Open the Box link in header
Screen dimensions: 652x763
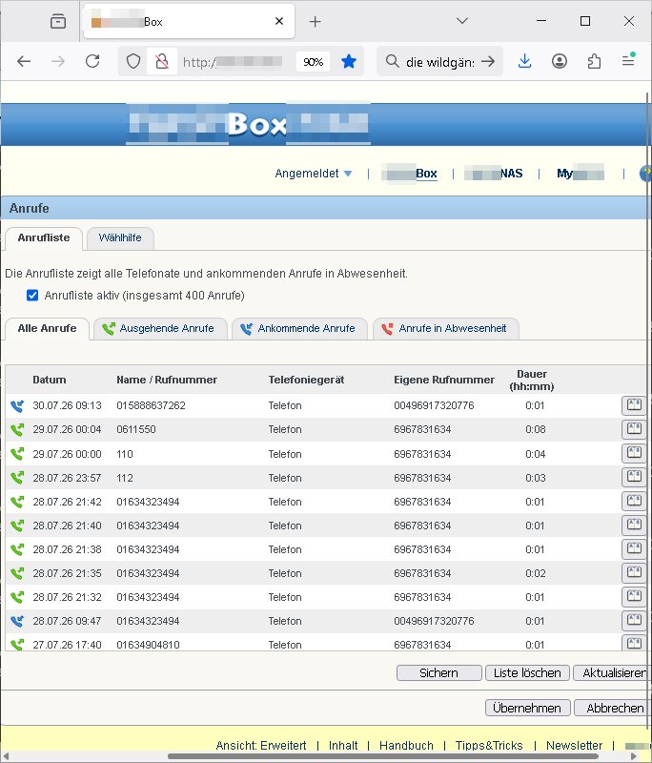409,174
